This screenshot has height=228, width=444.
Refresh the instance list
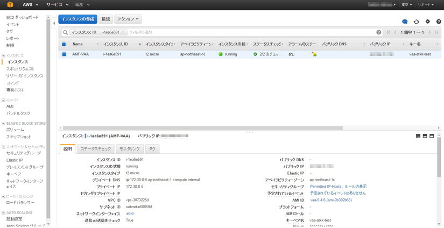(x=416, y=22)
